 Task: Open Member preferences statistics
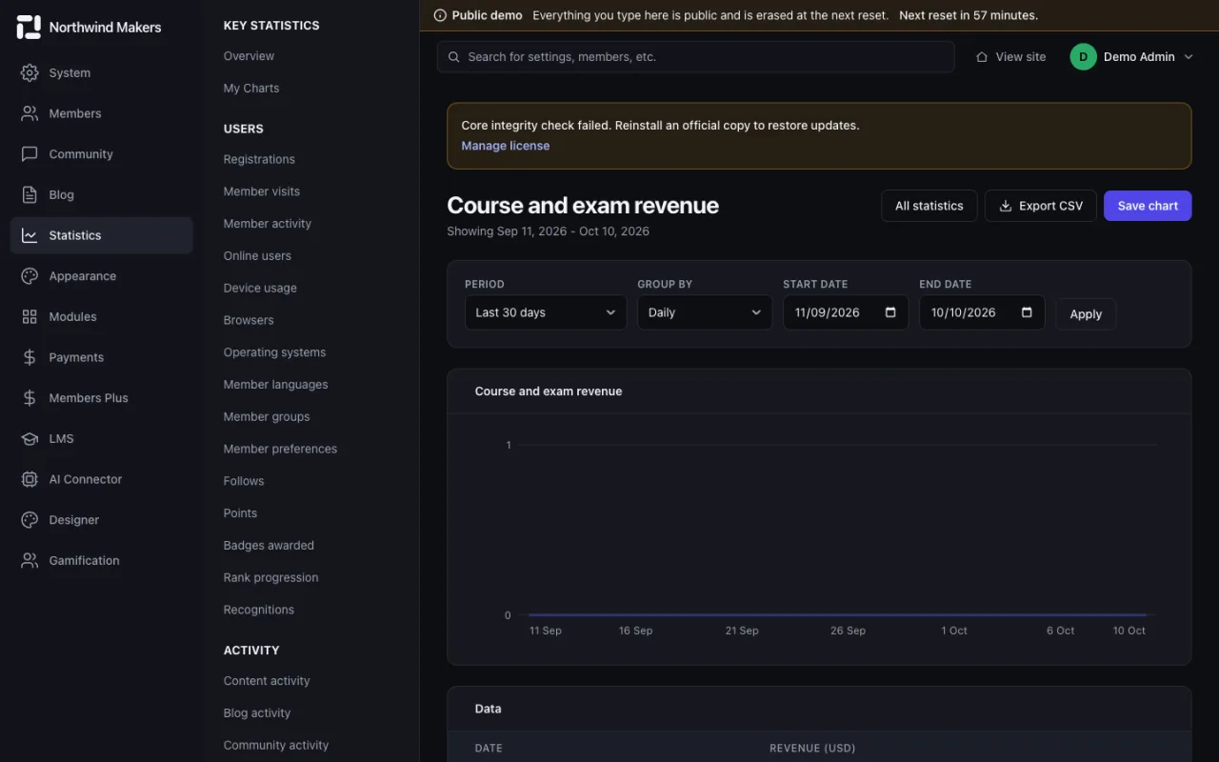tap(280, 450)
